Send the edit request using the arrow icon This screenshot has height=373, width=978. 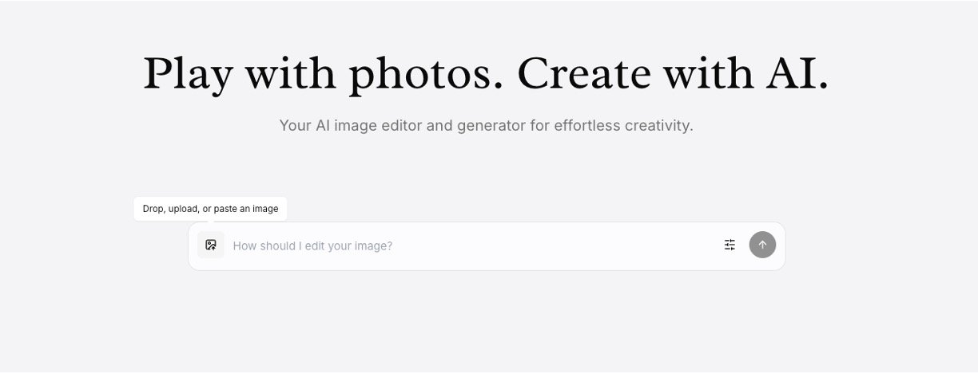tap(762, 245)
